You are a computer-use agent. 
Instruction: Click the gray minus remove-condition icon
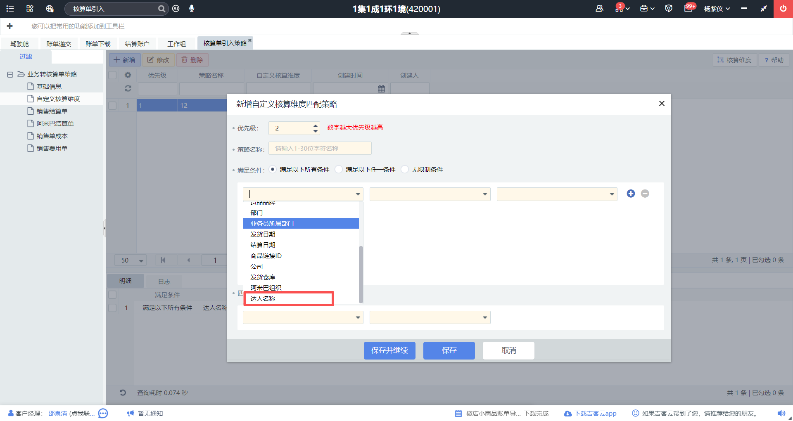(645, 194)
